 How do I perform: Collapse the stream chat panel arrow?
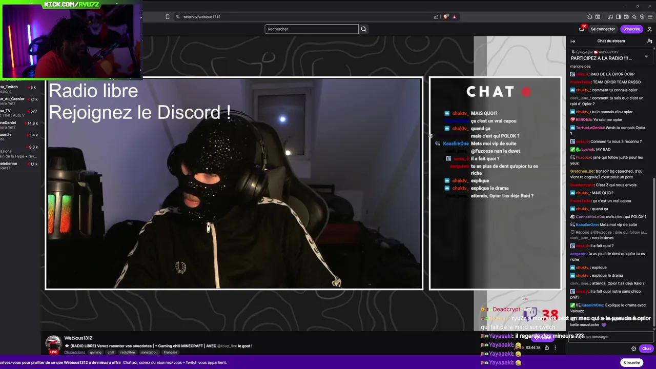[x=573, y=41]
